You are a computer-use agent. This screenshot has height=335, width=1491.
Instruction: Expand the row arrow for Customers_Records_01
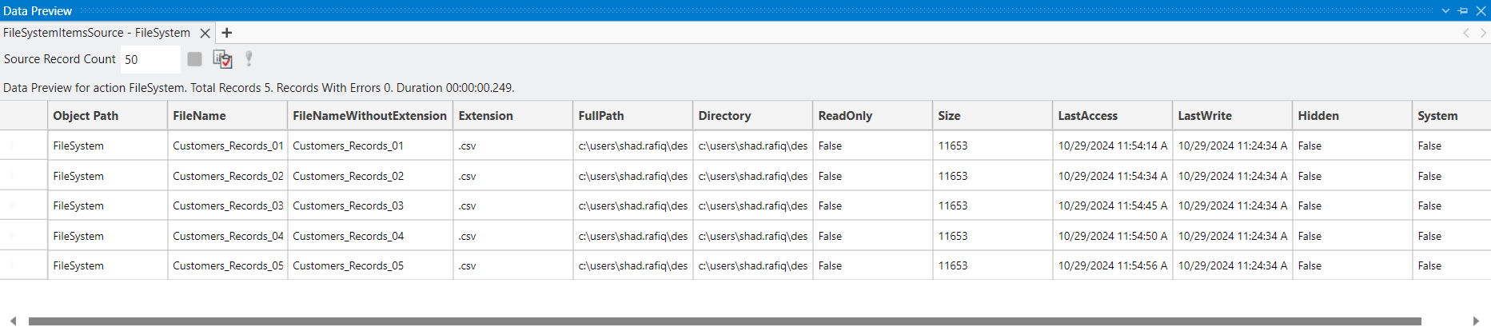pos(13,146)
